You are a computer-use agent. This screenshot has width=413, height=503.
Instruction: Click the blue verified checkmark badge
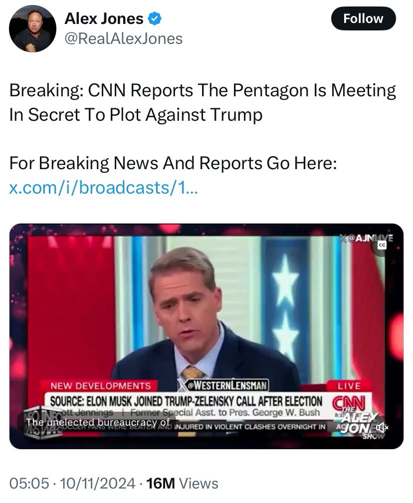tap(155, 18)
